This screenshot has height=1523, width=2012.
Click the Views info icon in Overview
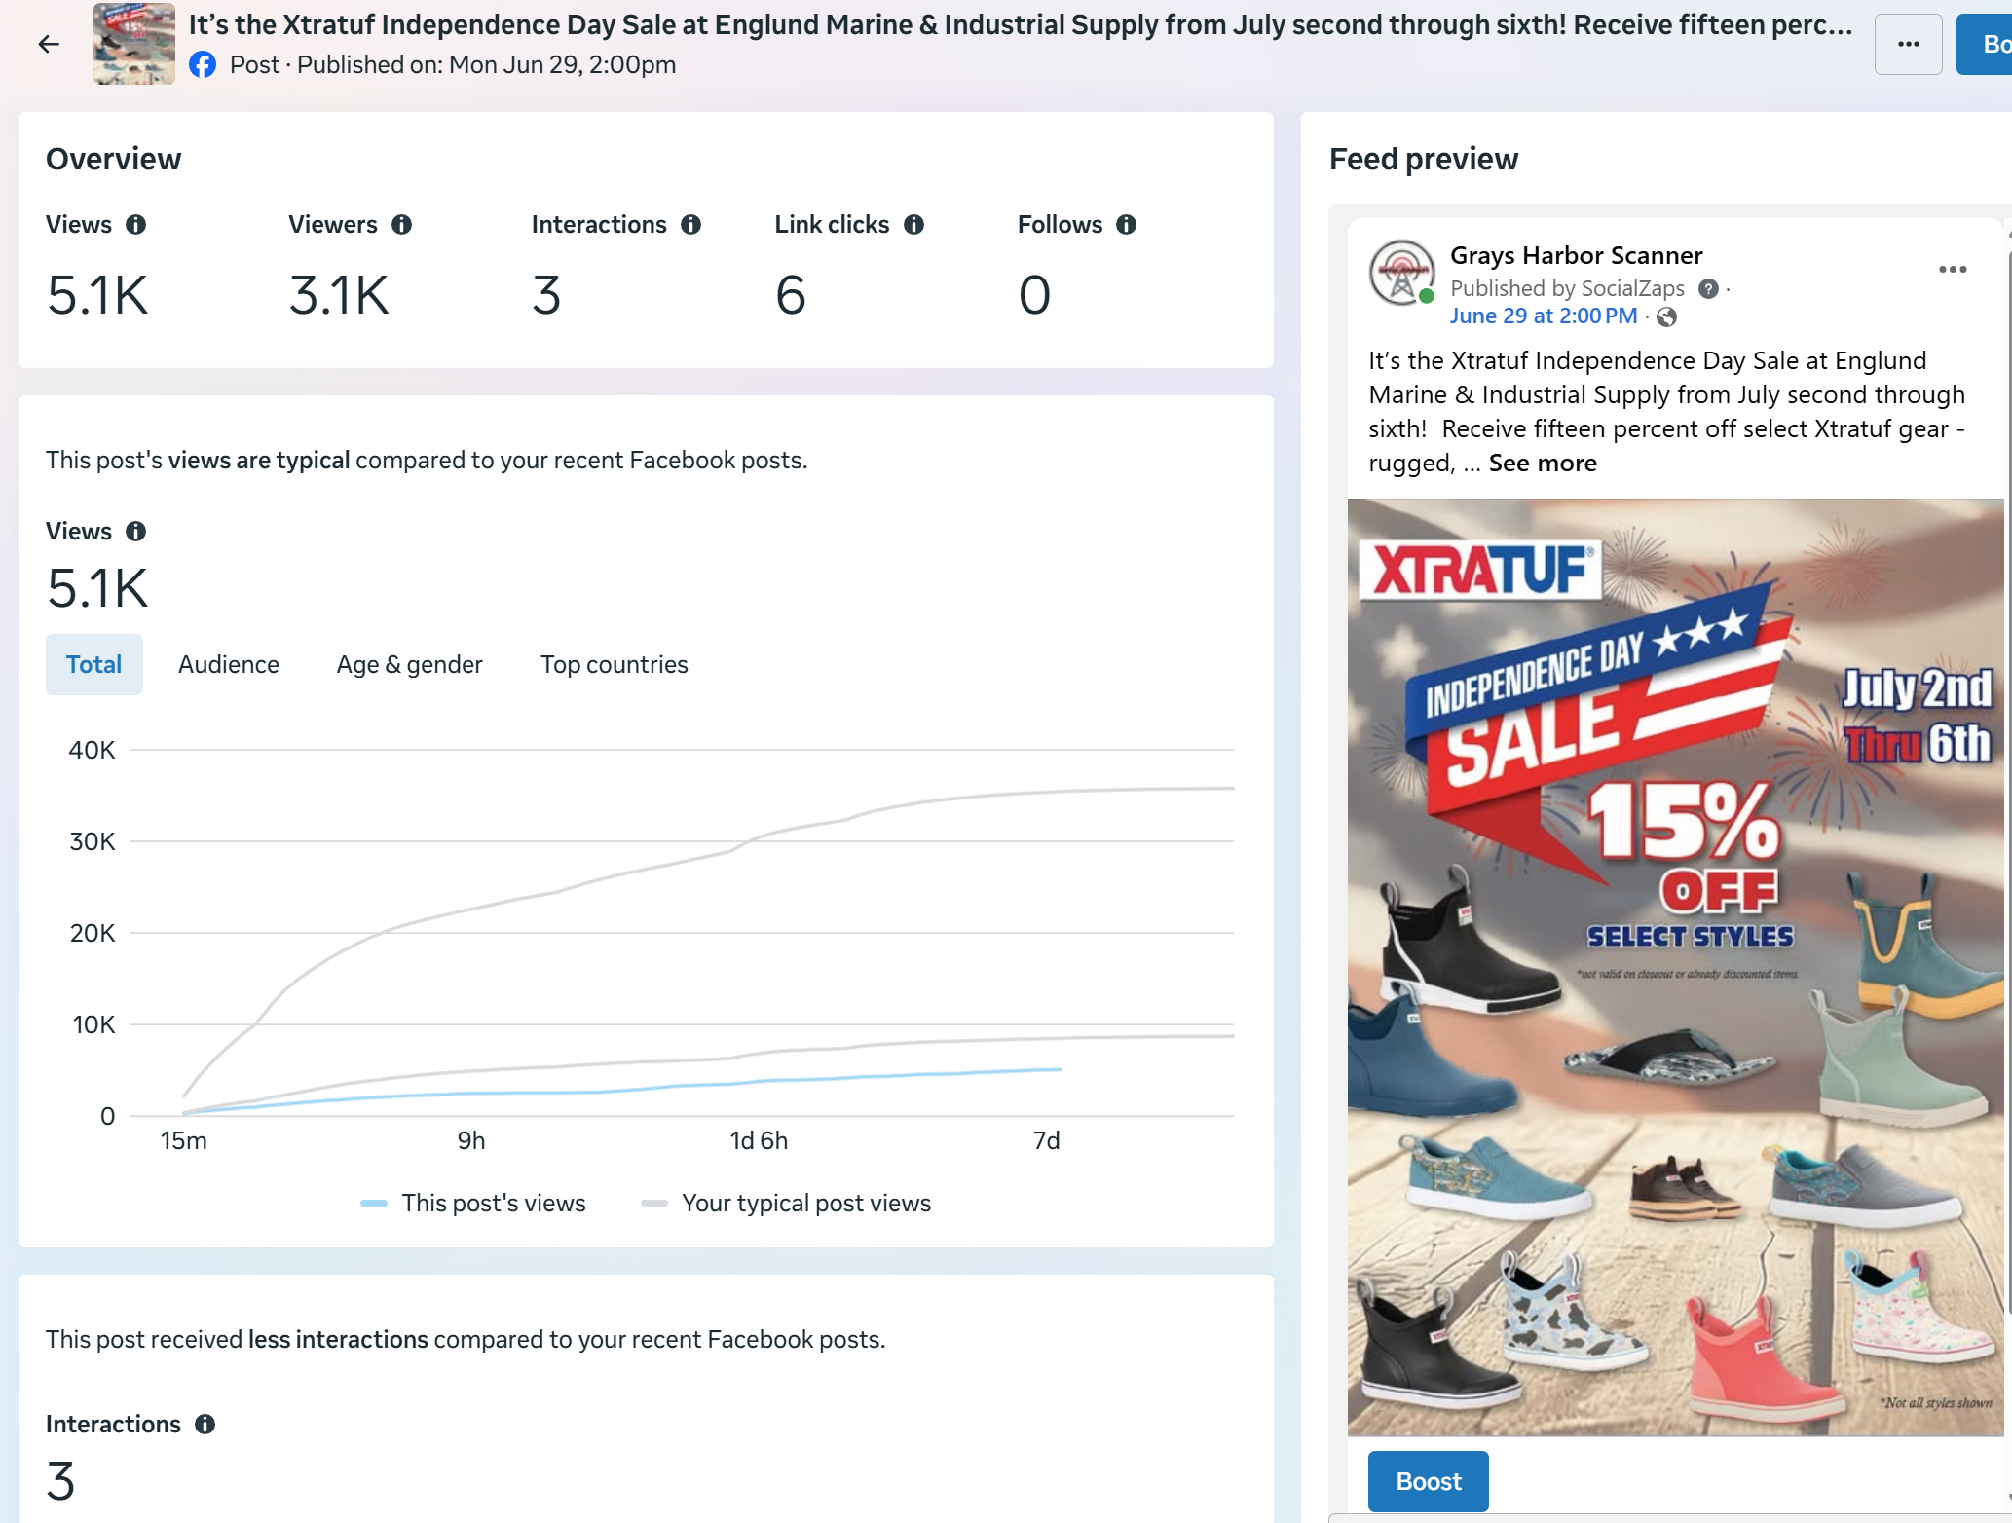136,225
